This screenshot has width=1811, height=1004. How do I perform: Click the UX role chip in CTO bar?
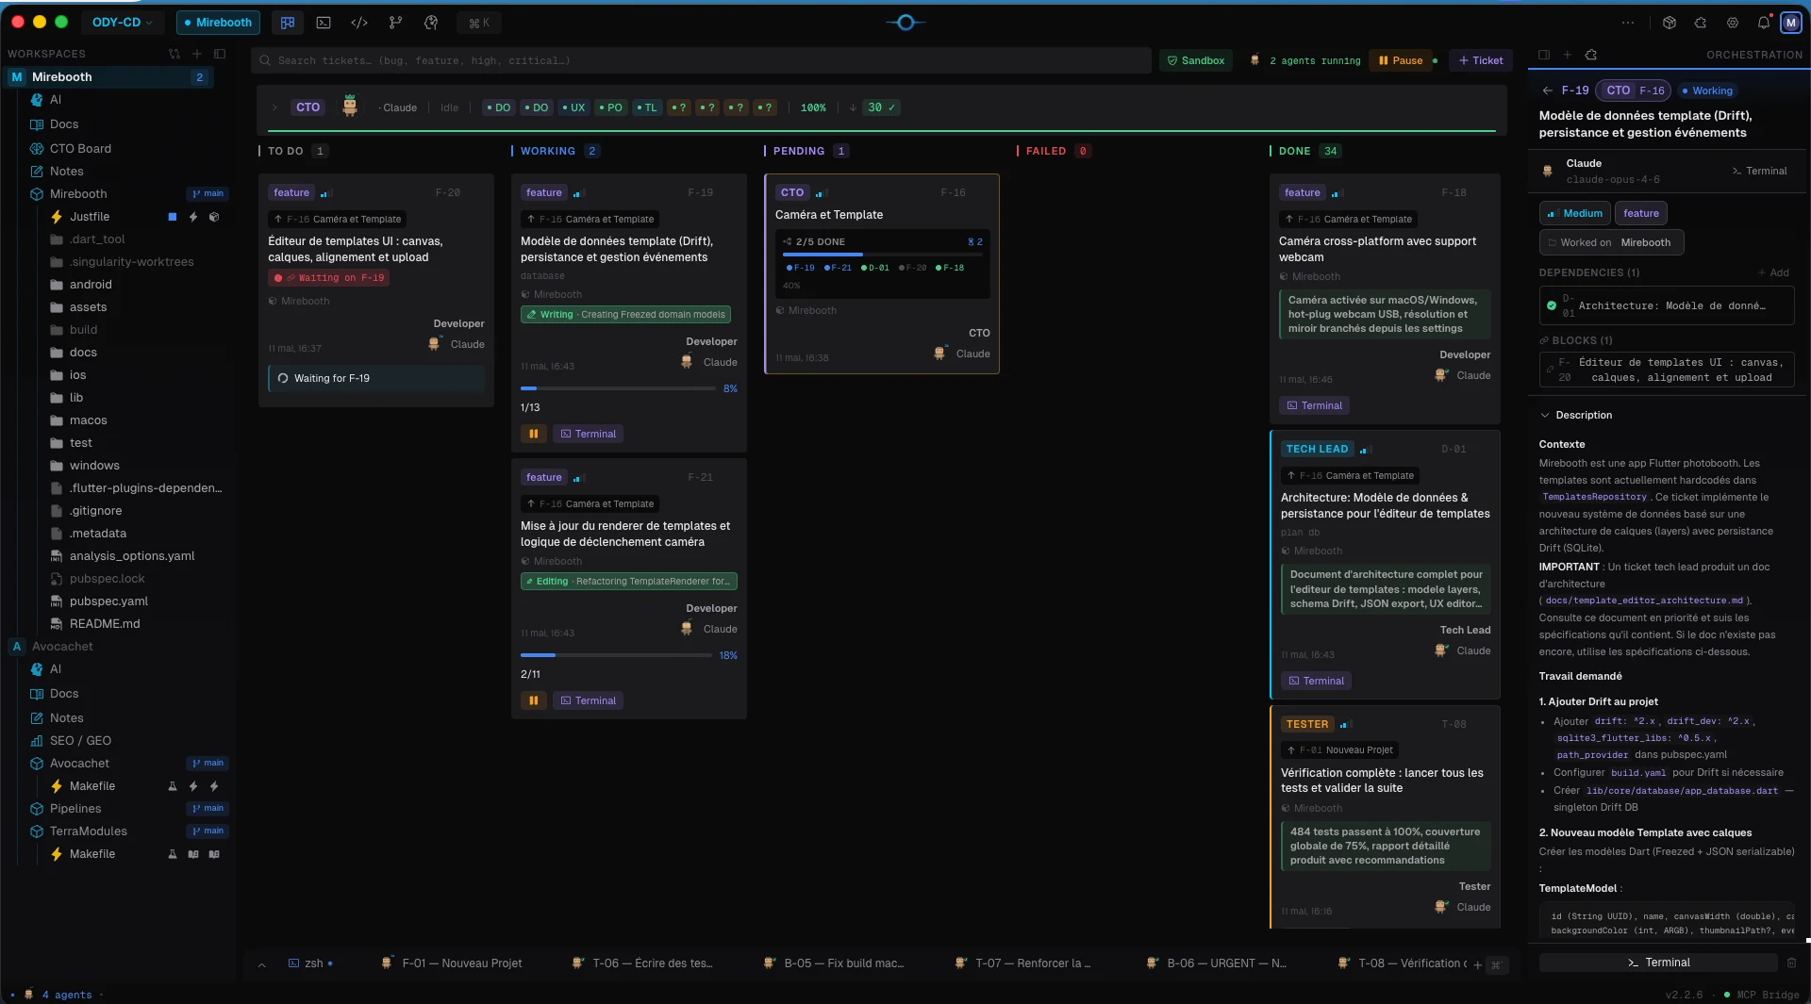573,107
